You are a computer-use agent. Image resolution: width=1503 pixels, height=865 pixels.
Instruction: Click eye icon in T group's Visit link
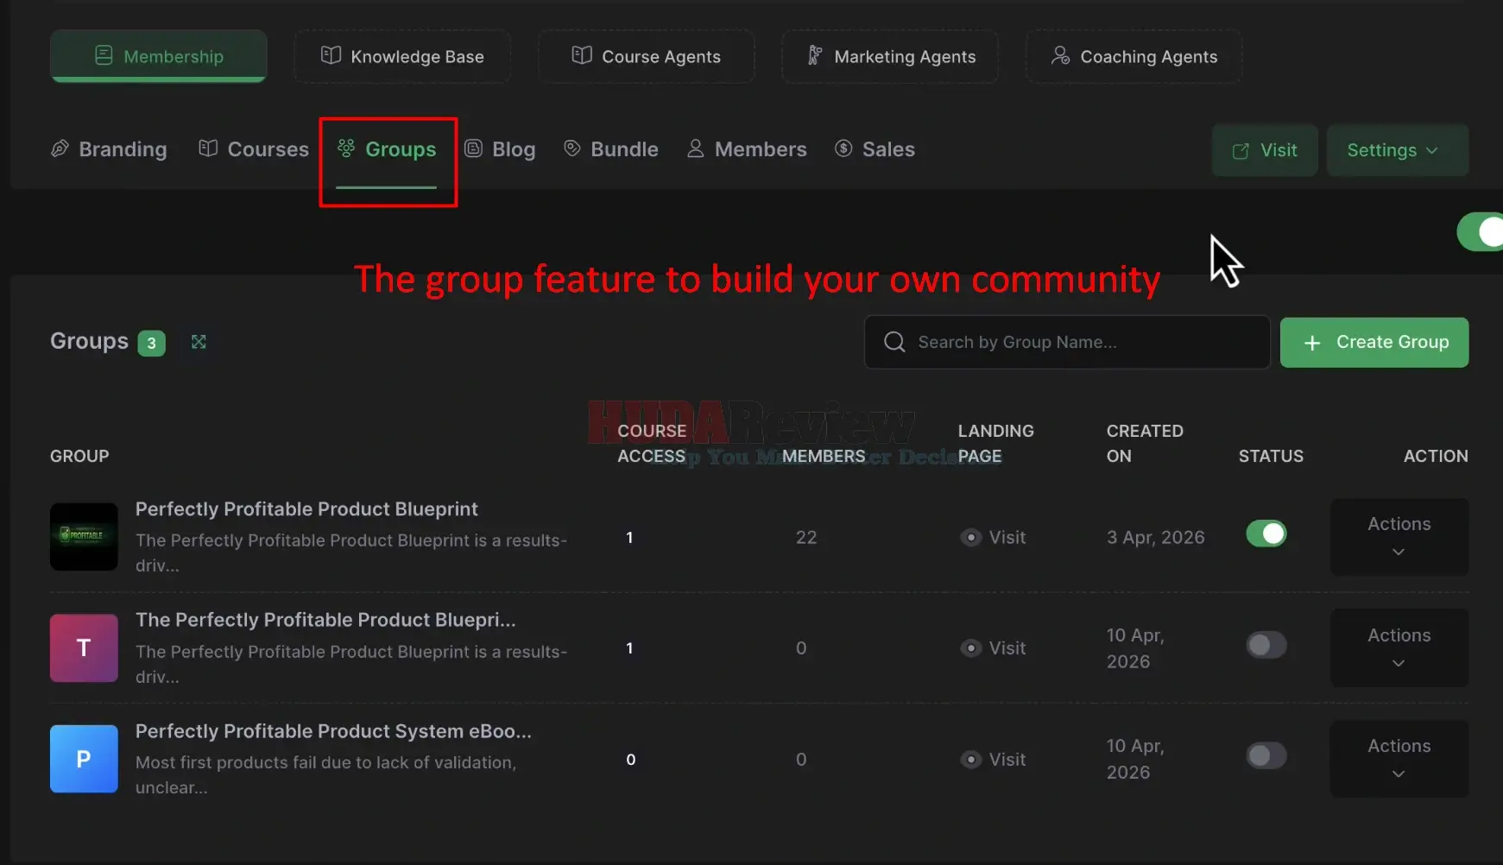pos(971,647)
